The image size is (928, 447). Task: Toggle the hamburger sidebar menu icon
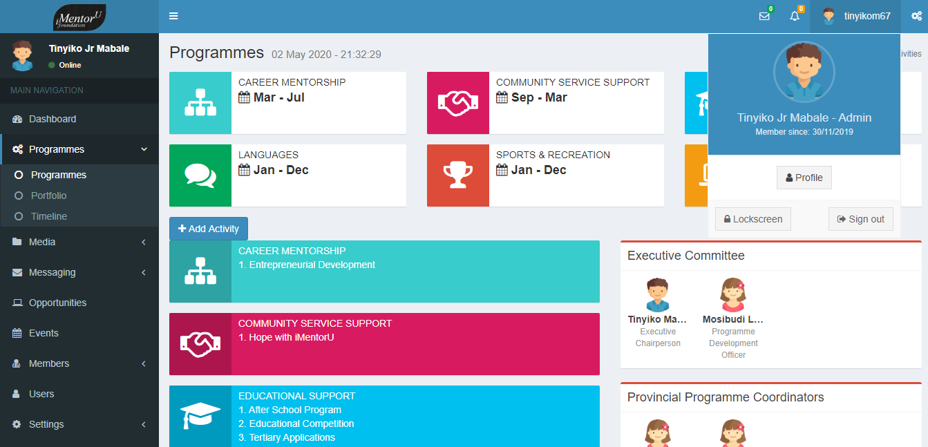pos(173,16)
